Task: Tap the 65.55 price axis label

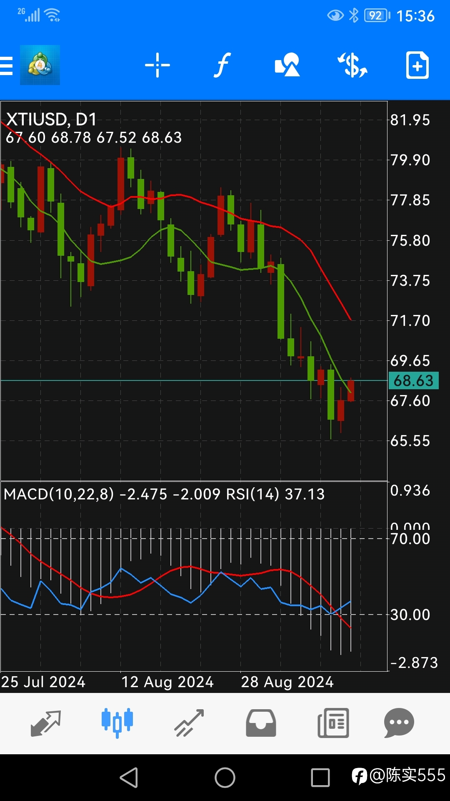Action: 410,441
